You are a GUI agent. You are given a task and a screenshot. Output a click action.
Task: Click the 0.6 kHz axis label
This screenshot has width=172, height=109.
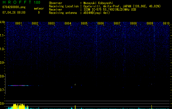point(2,104)
